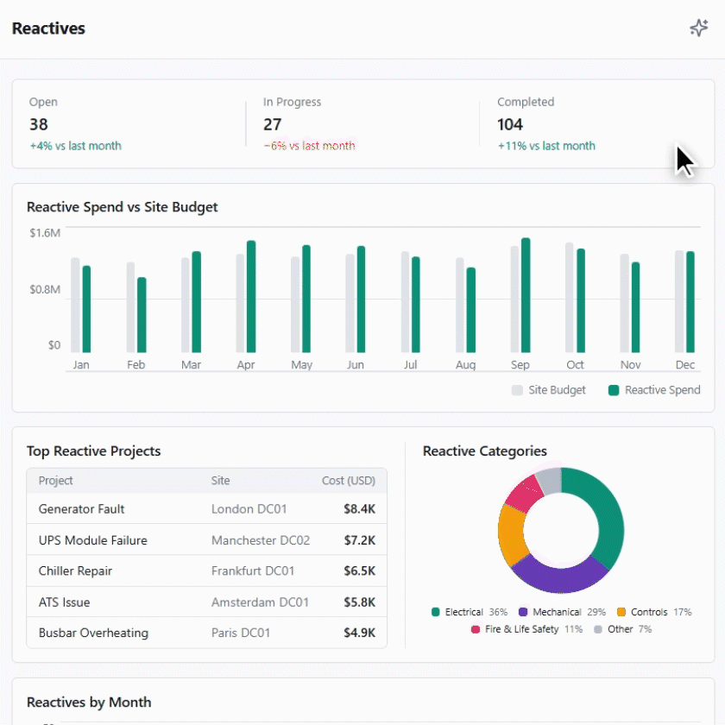Click the Electrical legend color square
The image size is (725, 725).
[x=436, y=612]
